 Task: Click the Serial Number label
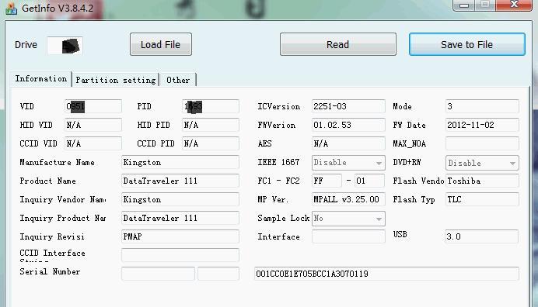tap(50, 272)
